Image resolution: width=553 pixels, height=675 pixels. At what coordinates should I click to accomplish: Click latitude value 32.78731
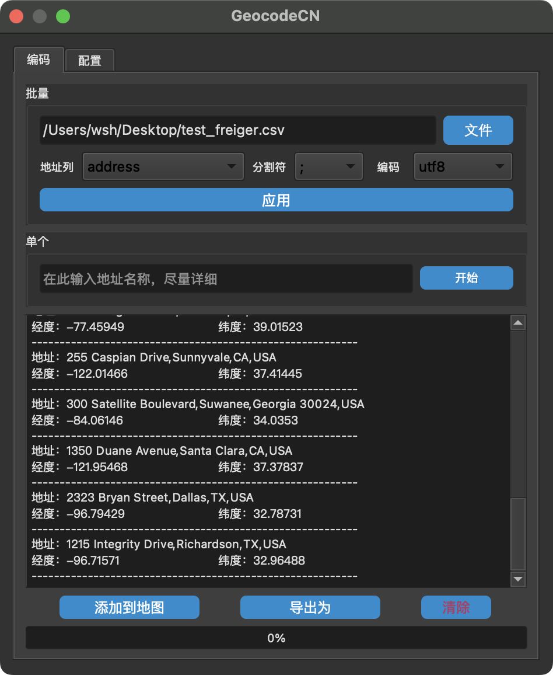pos(277,514)
